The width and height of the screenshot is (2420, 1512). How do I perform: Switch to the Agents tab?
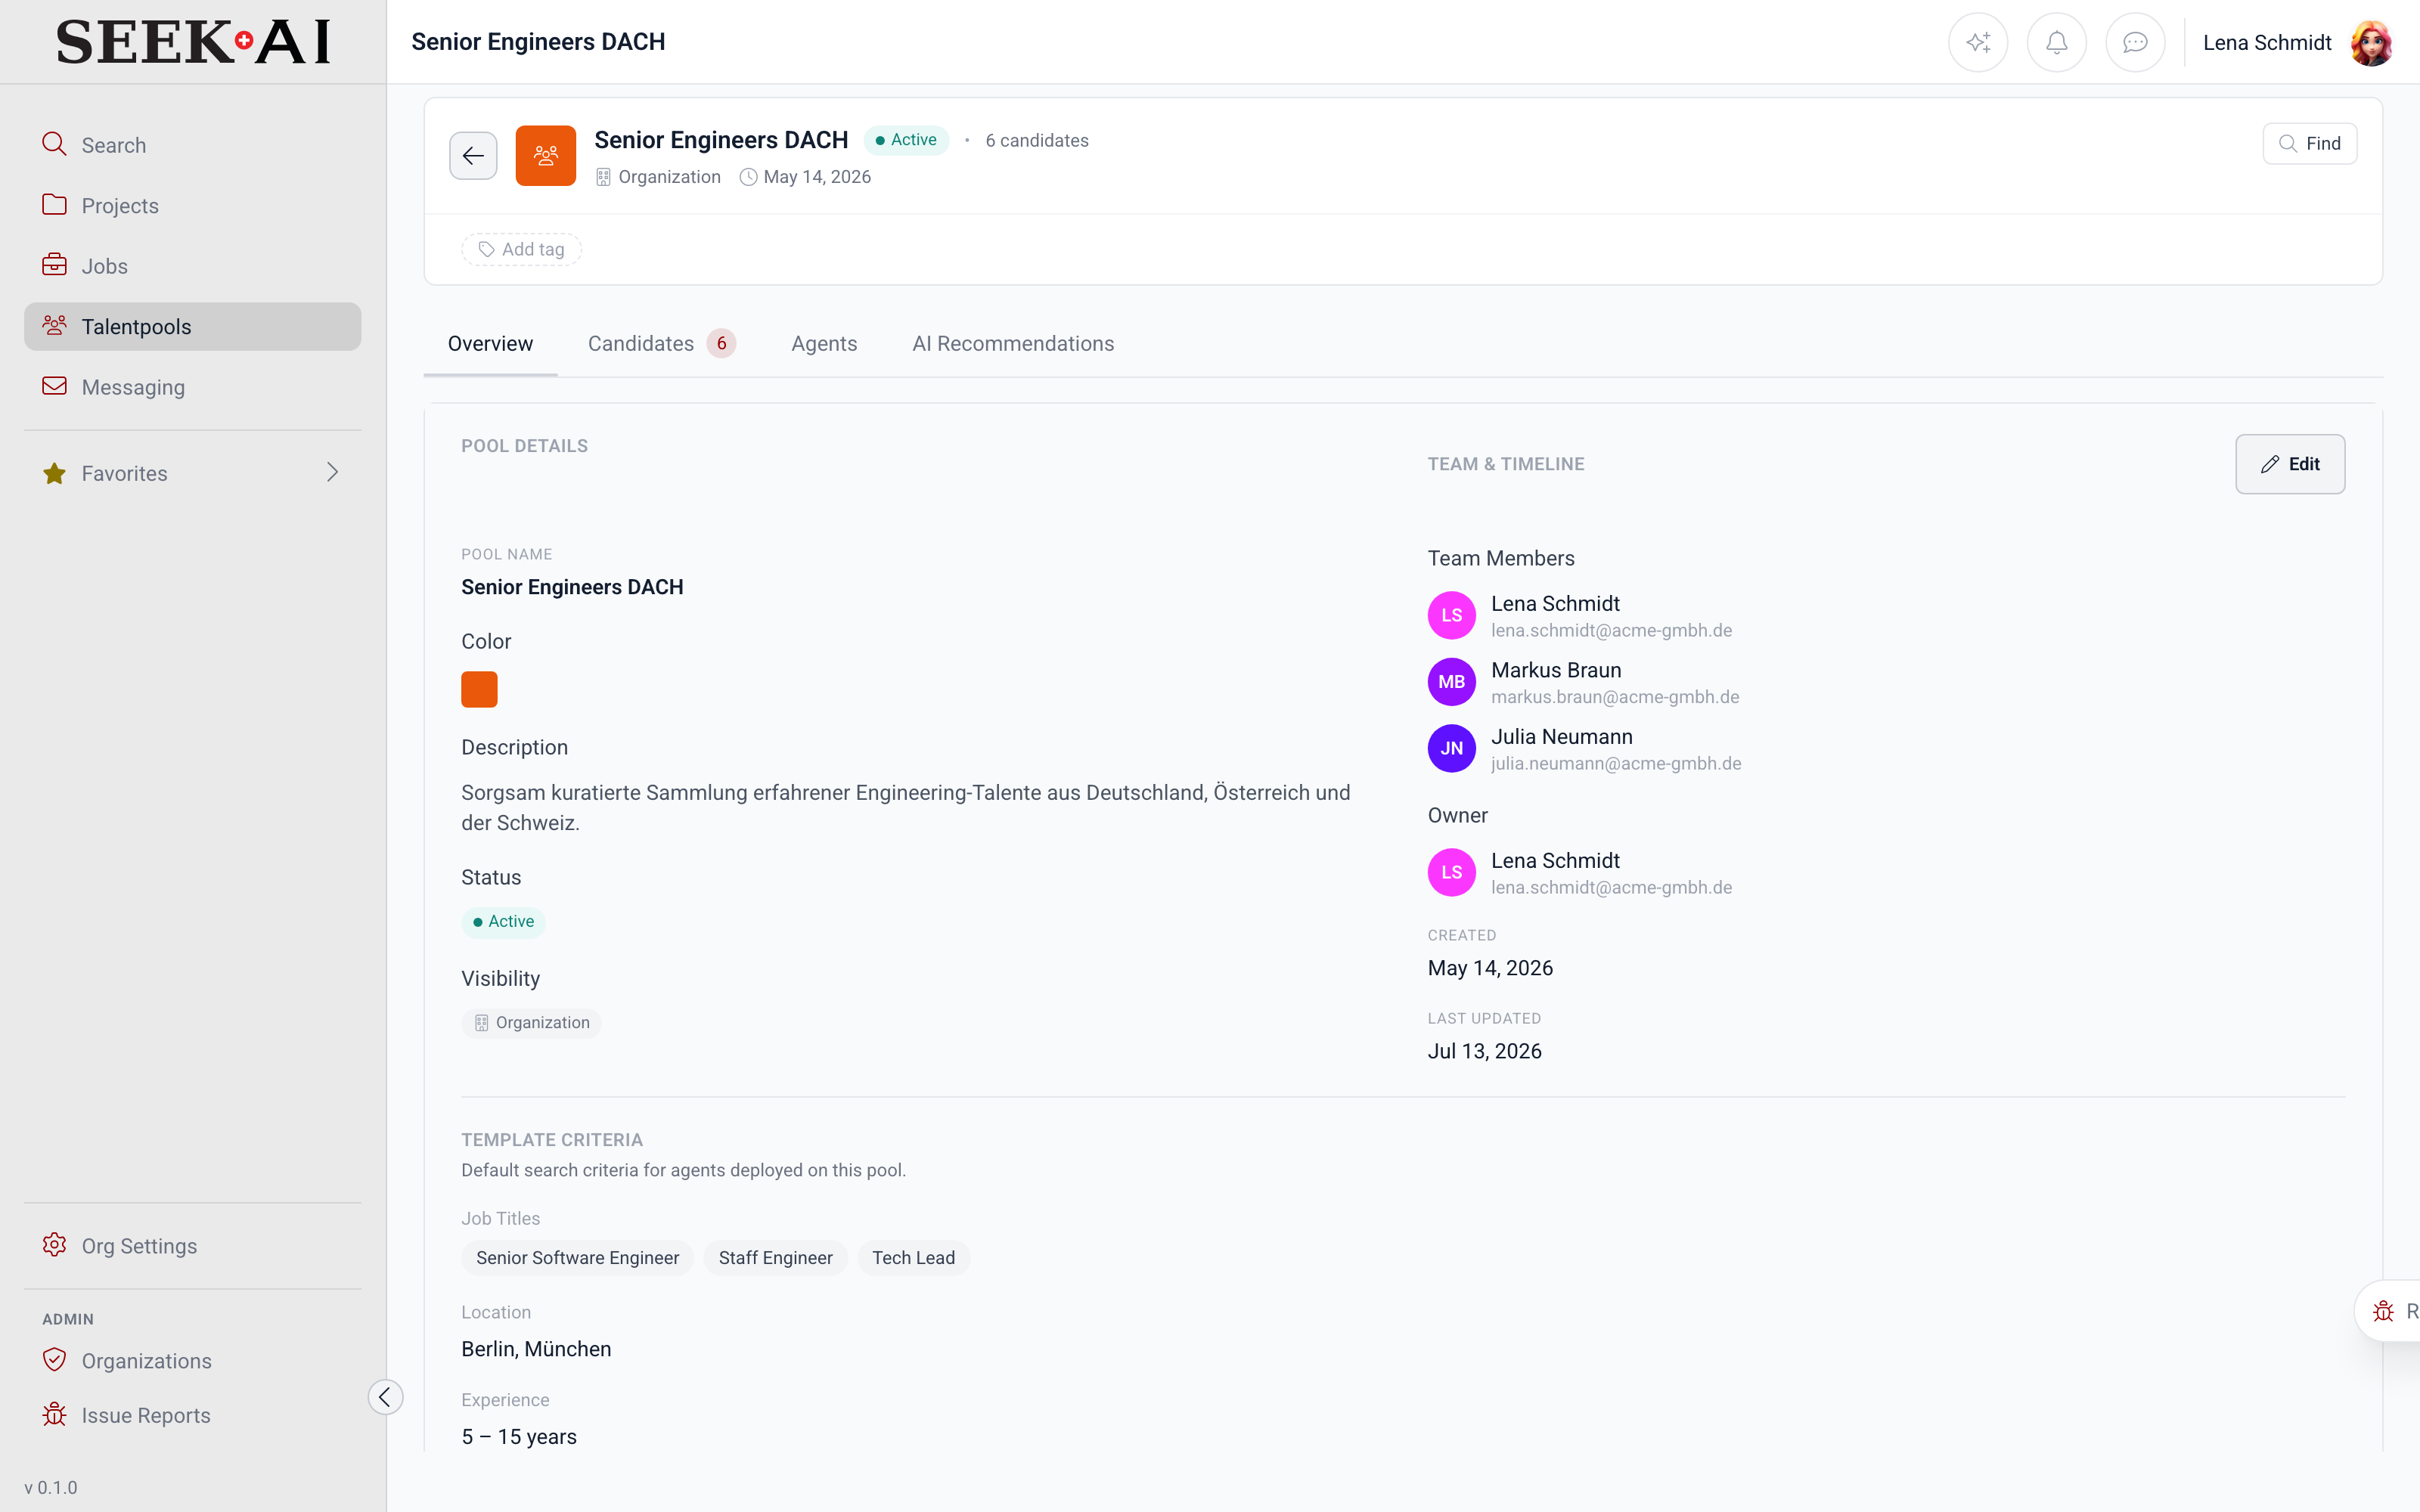824,344
